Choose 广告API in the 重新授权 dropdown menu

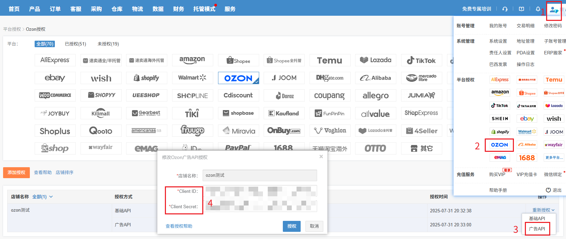pyautogui.click(x=537, y=229)
